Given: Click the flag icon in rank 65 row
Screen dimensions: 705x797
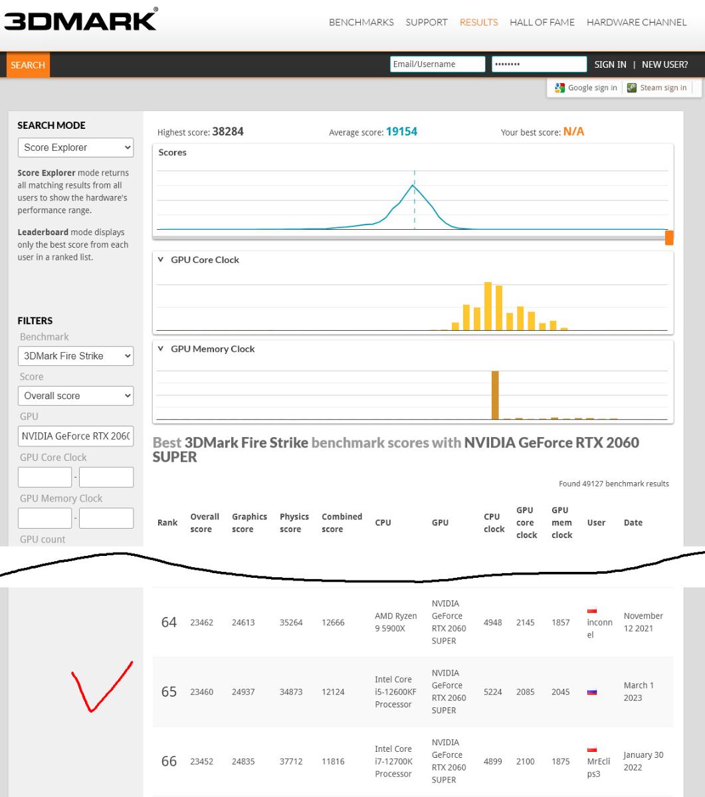Looking at the screenshot, I should [591, 692].
